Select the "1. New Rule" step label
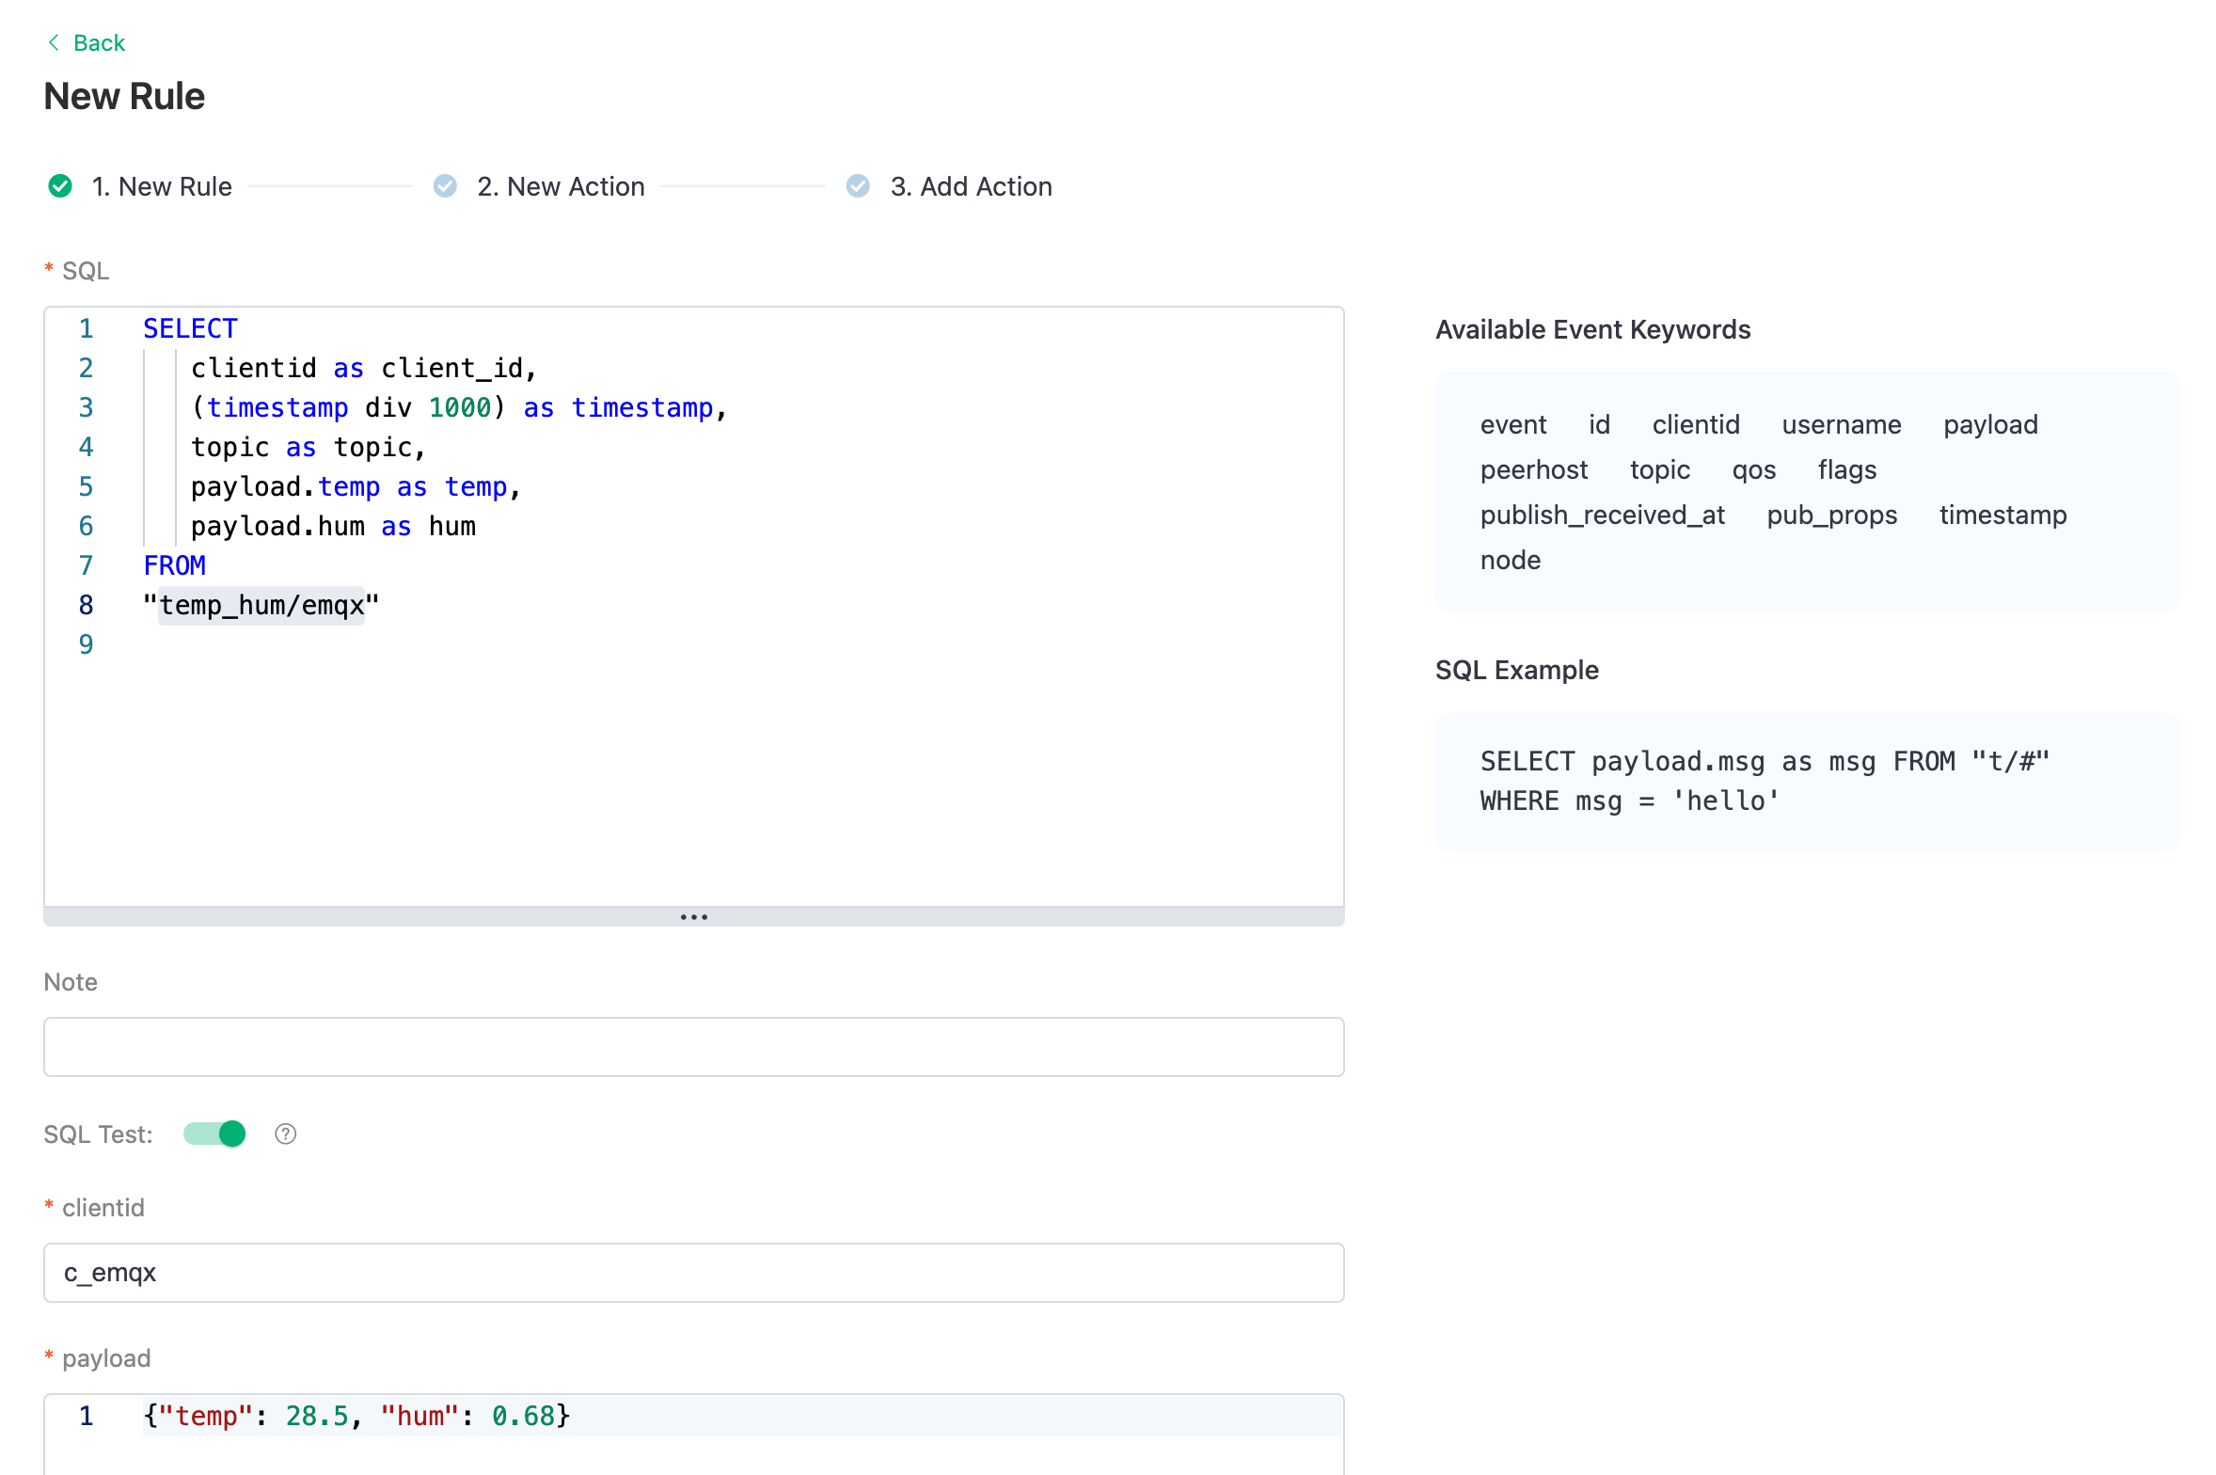The image size is (2216, 1475). tap(161, 186)
